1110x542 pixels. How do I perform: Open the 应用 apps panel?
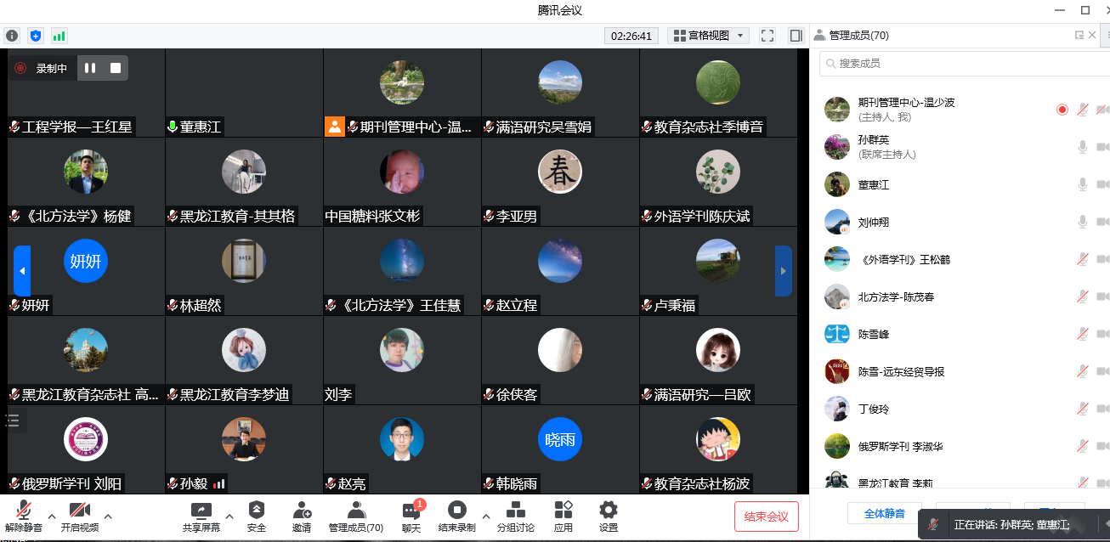tap(563, 517)
